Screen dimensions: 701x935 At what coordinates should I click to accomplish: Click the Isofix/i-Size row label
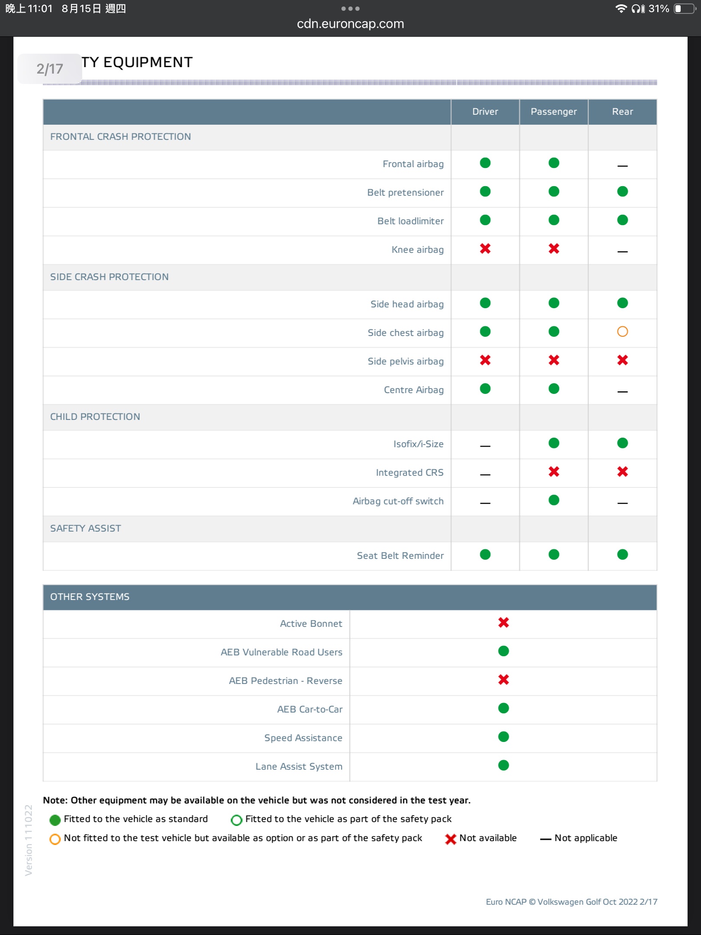coord(418,444)
